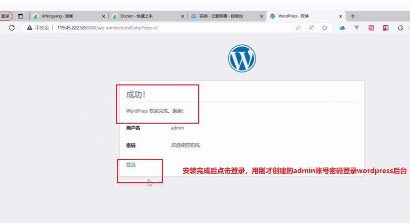Screen dimensions: 410x223
Task: Activate the read aloud icon
Action: point(311,28)
